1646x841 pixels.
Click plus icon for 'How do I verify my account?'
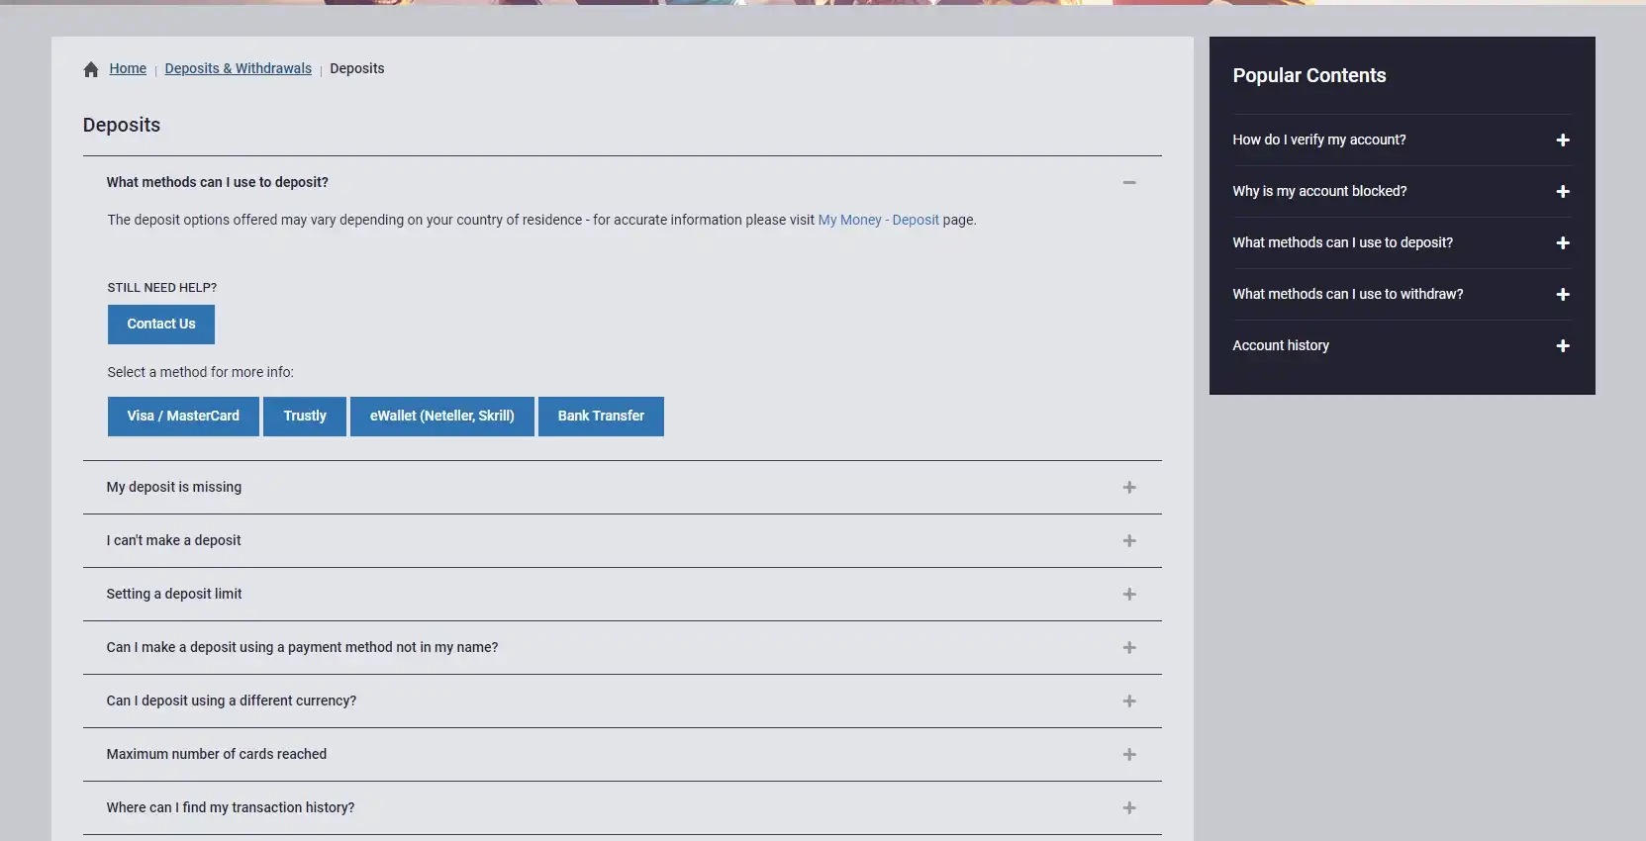[x=1562, y=140]
